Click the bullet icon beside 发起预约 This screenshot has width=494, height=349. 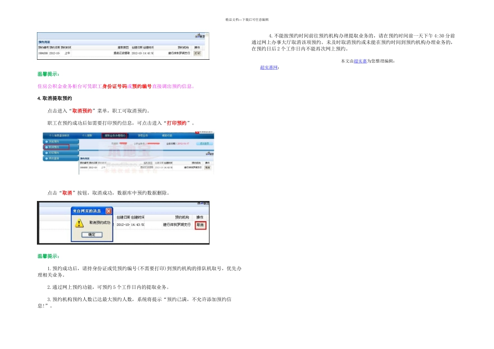[46, 142]
